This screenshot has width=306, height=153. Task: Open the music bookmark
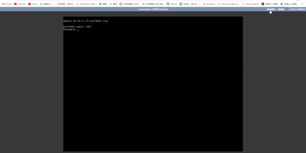click(x=33, y=4)
